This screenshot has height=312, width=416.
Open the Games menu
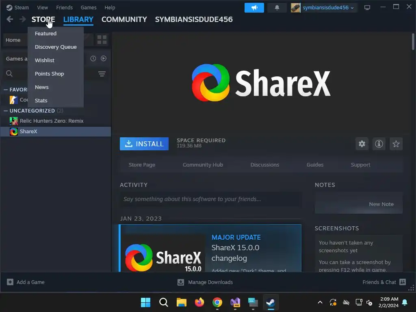pos(89,7)
